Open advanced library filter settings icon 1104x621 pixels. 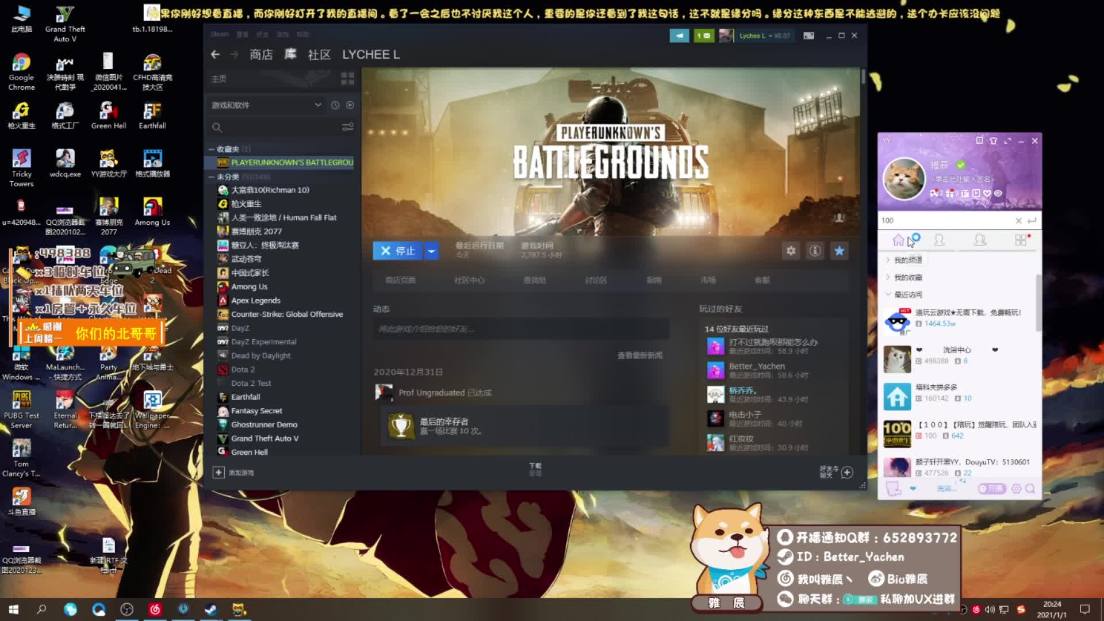coord(348,126)
